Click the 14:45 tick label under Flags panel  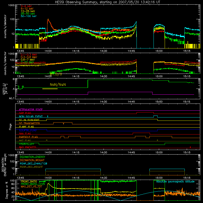coord(131,153)
